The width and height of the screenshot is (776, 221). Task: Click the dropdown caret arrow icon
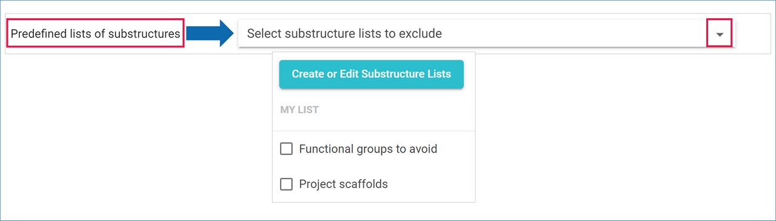(720, 35)
